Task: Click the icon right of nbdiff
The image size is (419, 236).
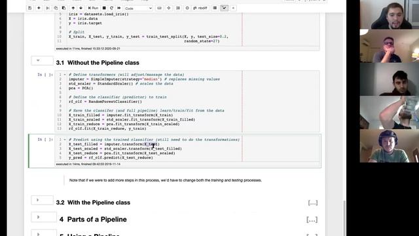Action: (215, 8)
